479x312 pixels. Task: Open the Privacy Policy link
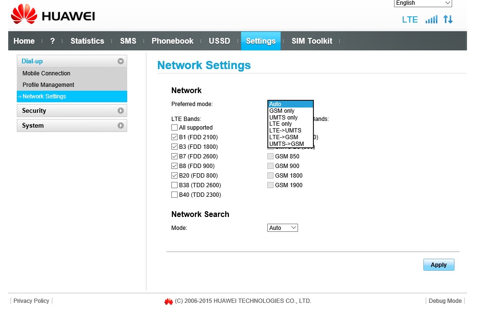coord(31,301)
